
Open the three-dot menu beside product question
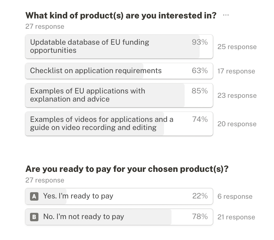click(226, 15)
